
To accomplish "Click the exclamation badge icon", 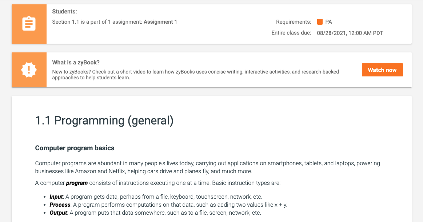I will coord(29,70).
